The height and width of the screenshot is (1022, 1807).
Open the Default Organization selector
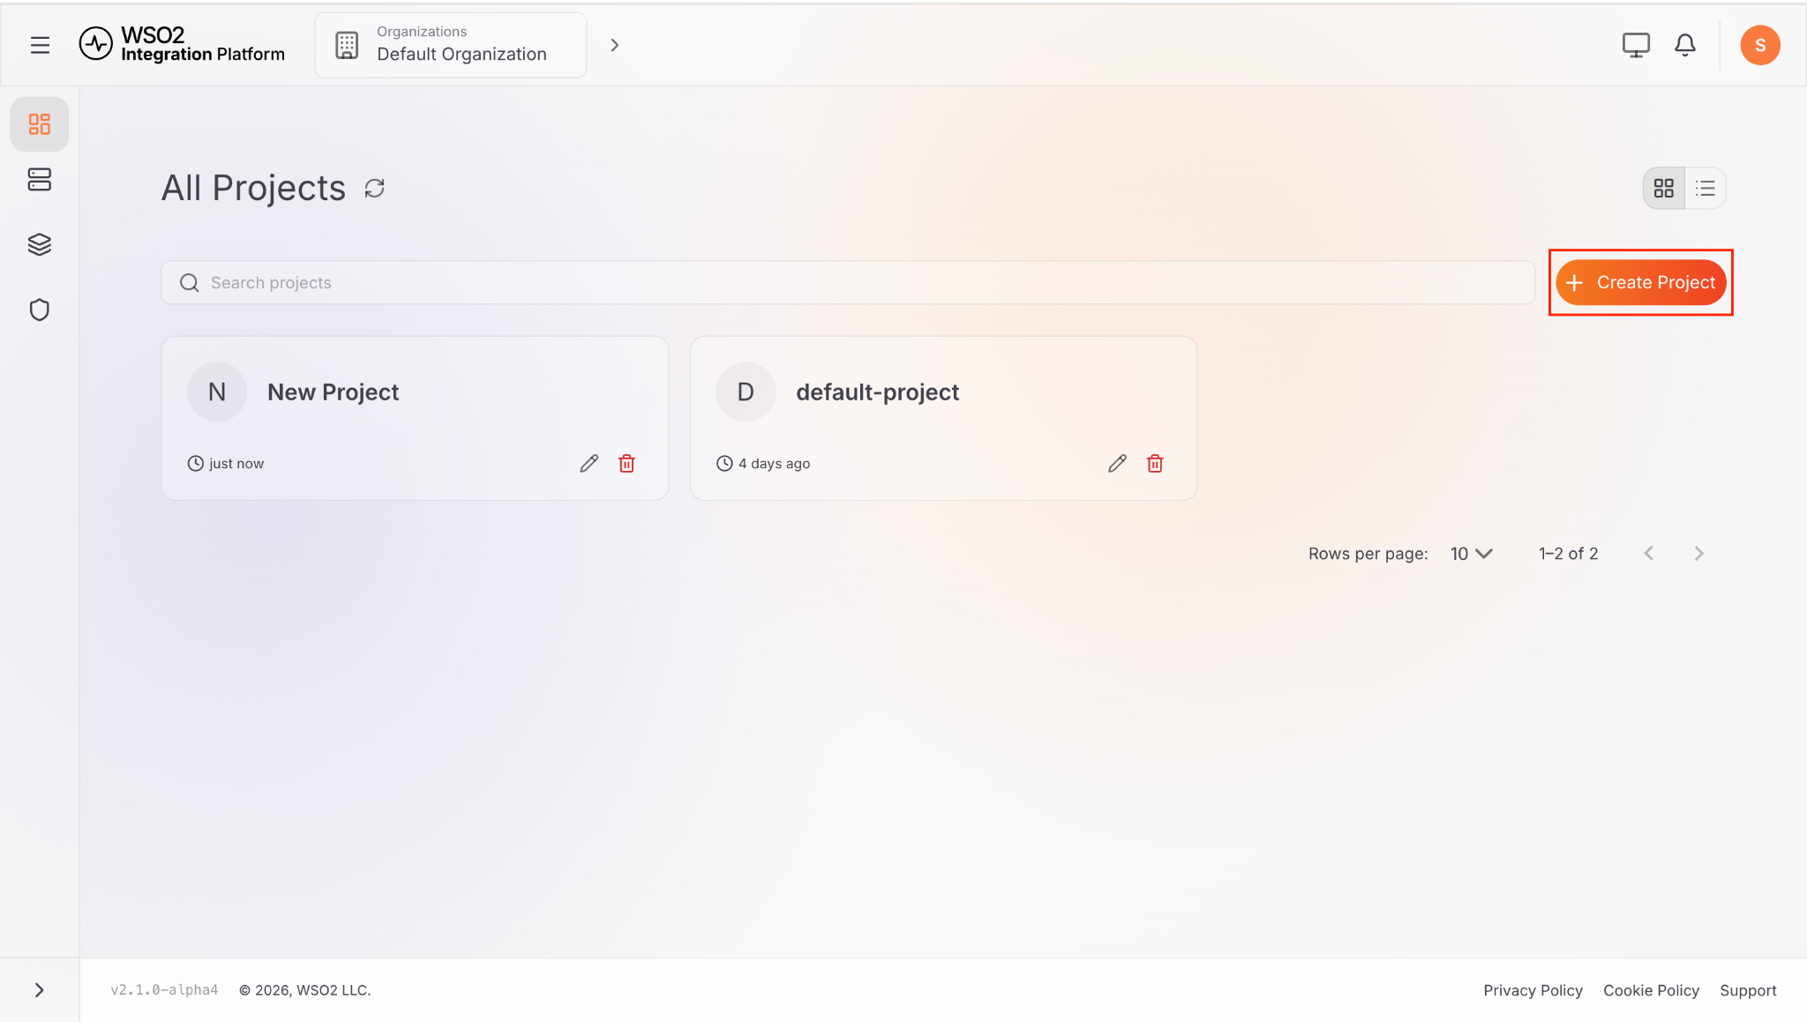pyautogui.click(x=451, y=45)
